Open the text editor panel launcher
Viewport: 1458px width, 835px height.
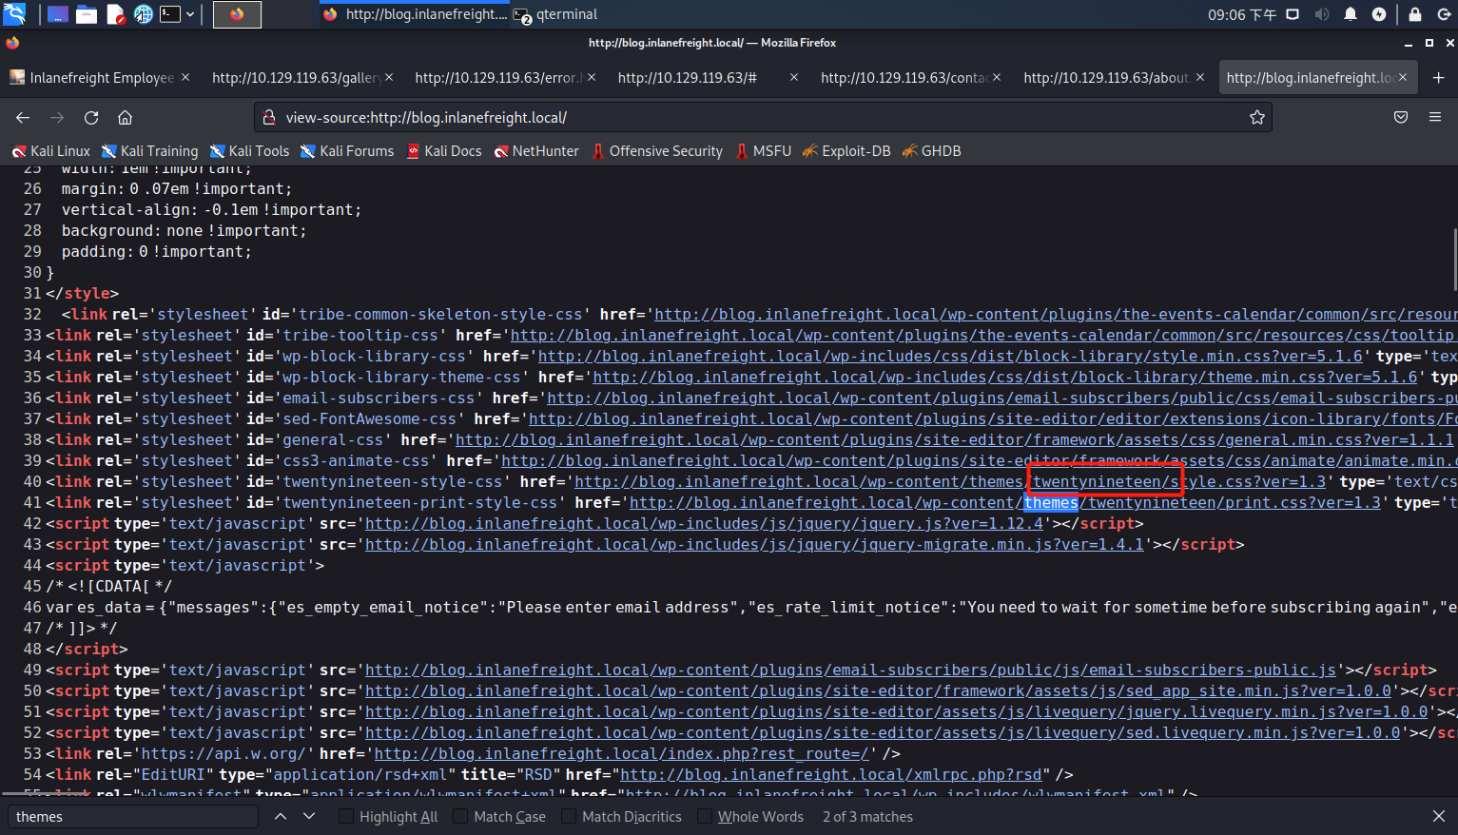(x=116, y=14)
